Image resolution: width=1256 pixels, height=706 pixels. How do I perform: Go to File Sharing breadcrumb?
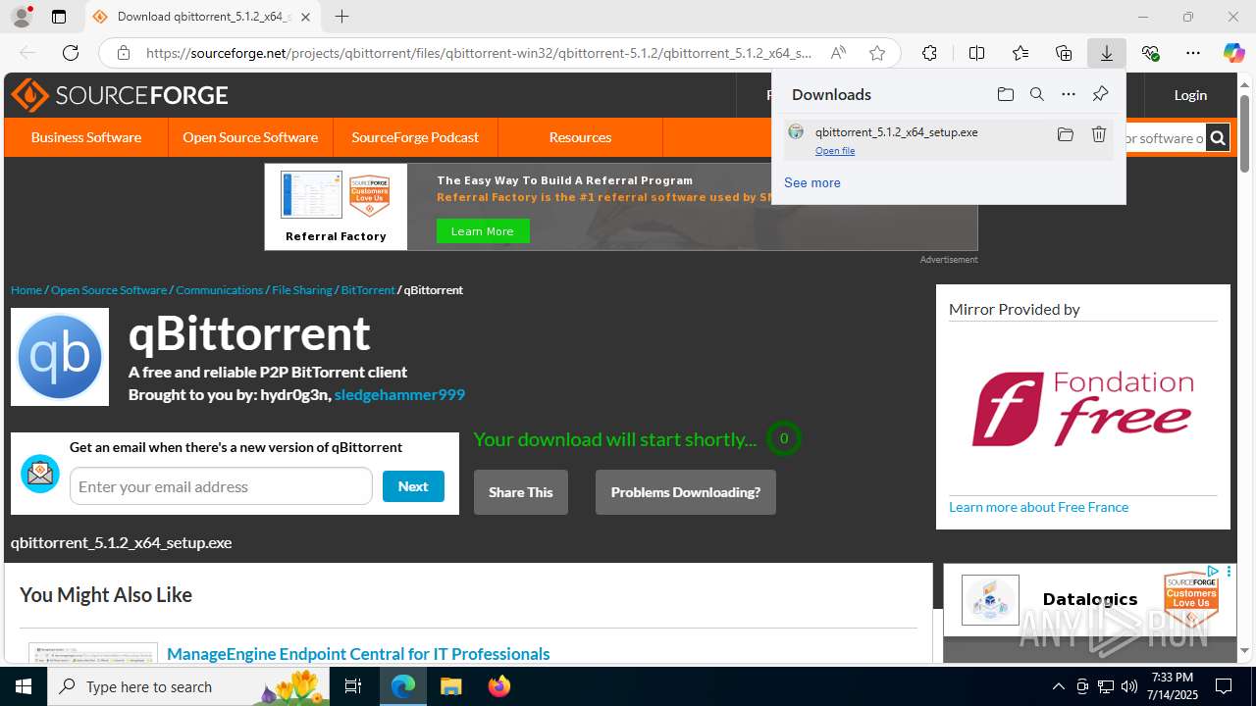click(302, 290)
